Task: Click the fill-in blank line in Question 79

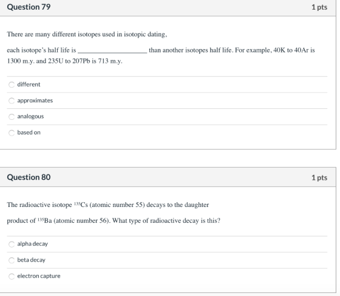Action: coord(112,51)
